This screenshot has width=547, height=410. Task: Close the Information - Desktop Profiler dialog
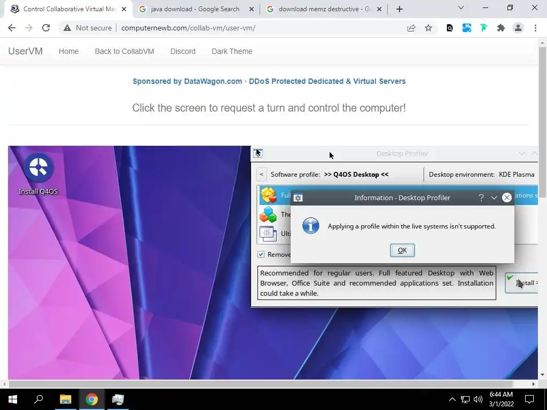(x=506, y=198)
